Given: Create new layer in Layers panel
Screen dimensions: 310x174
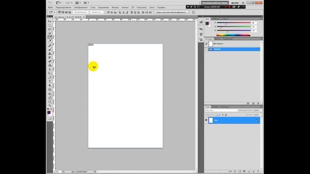Looking at the screenshot, I should pos(254,172).
